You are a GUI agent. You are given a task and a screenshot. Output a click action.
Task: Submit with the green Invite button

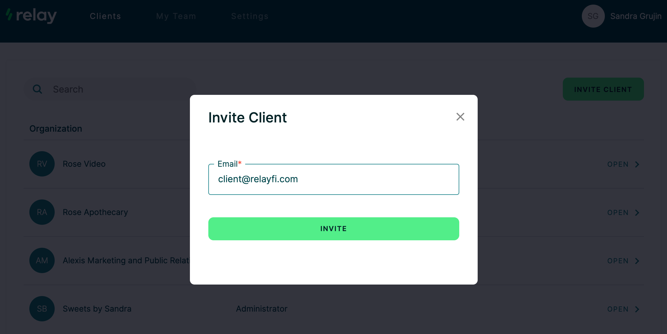334,229
